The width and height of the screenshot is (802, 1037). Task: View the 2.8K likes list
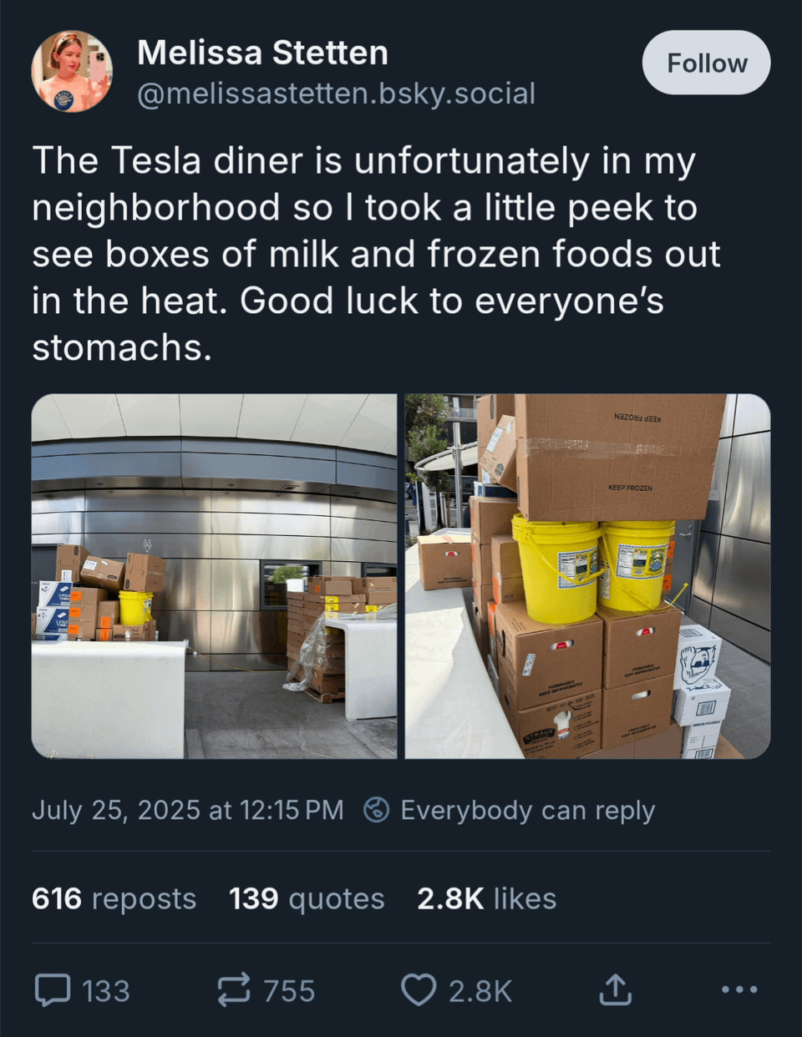click(x=486, y=898)
